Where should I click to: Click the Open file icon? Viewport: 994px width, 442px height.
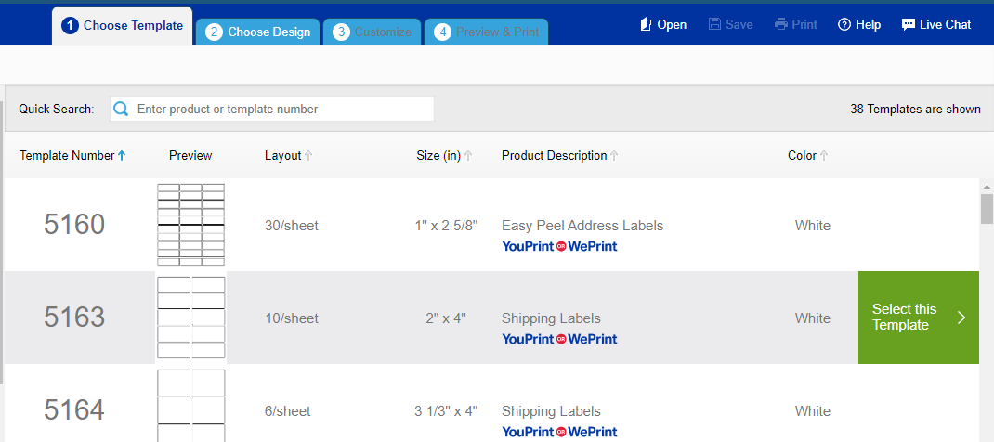click(x=646, y=25)
